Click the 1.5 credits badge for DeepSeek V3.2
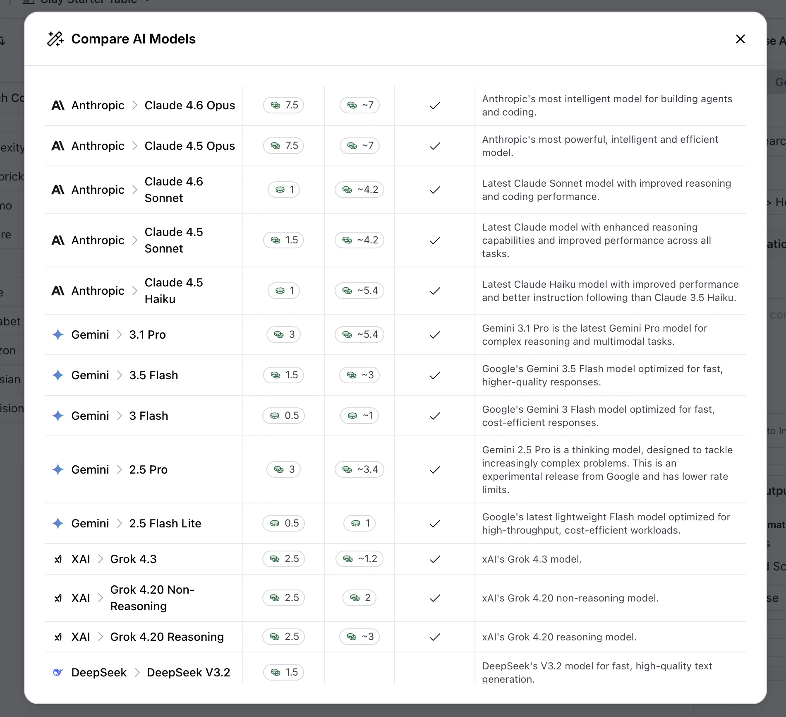Viewport: 786px width, 717px height. click(284, 672)
